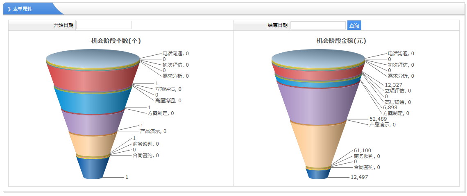Click the 机会阶段个数(个) chart title

click(116, 41)
